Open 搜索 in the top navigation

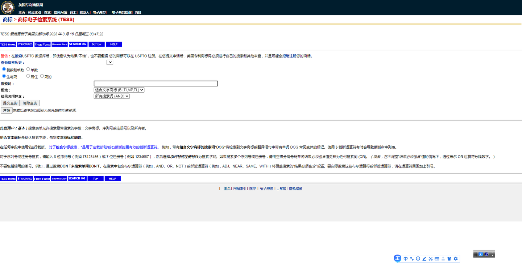click(47, 12)
